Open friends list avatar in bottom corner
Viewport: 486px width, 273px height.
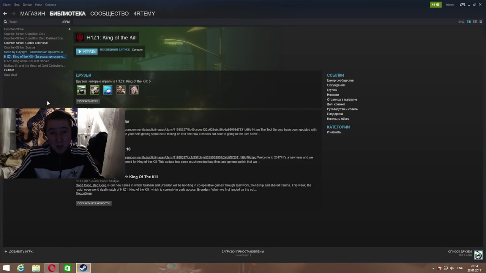478,255
